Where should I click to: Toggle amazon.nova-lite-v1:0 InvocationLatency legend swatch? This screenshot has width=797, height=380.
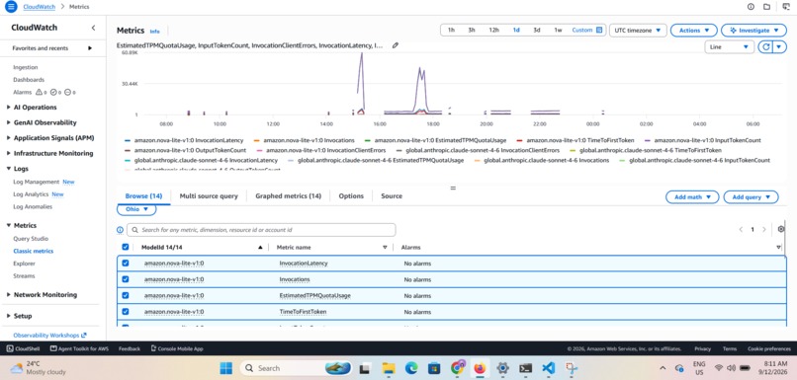[x=129, y=140]
